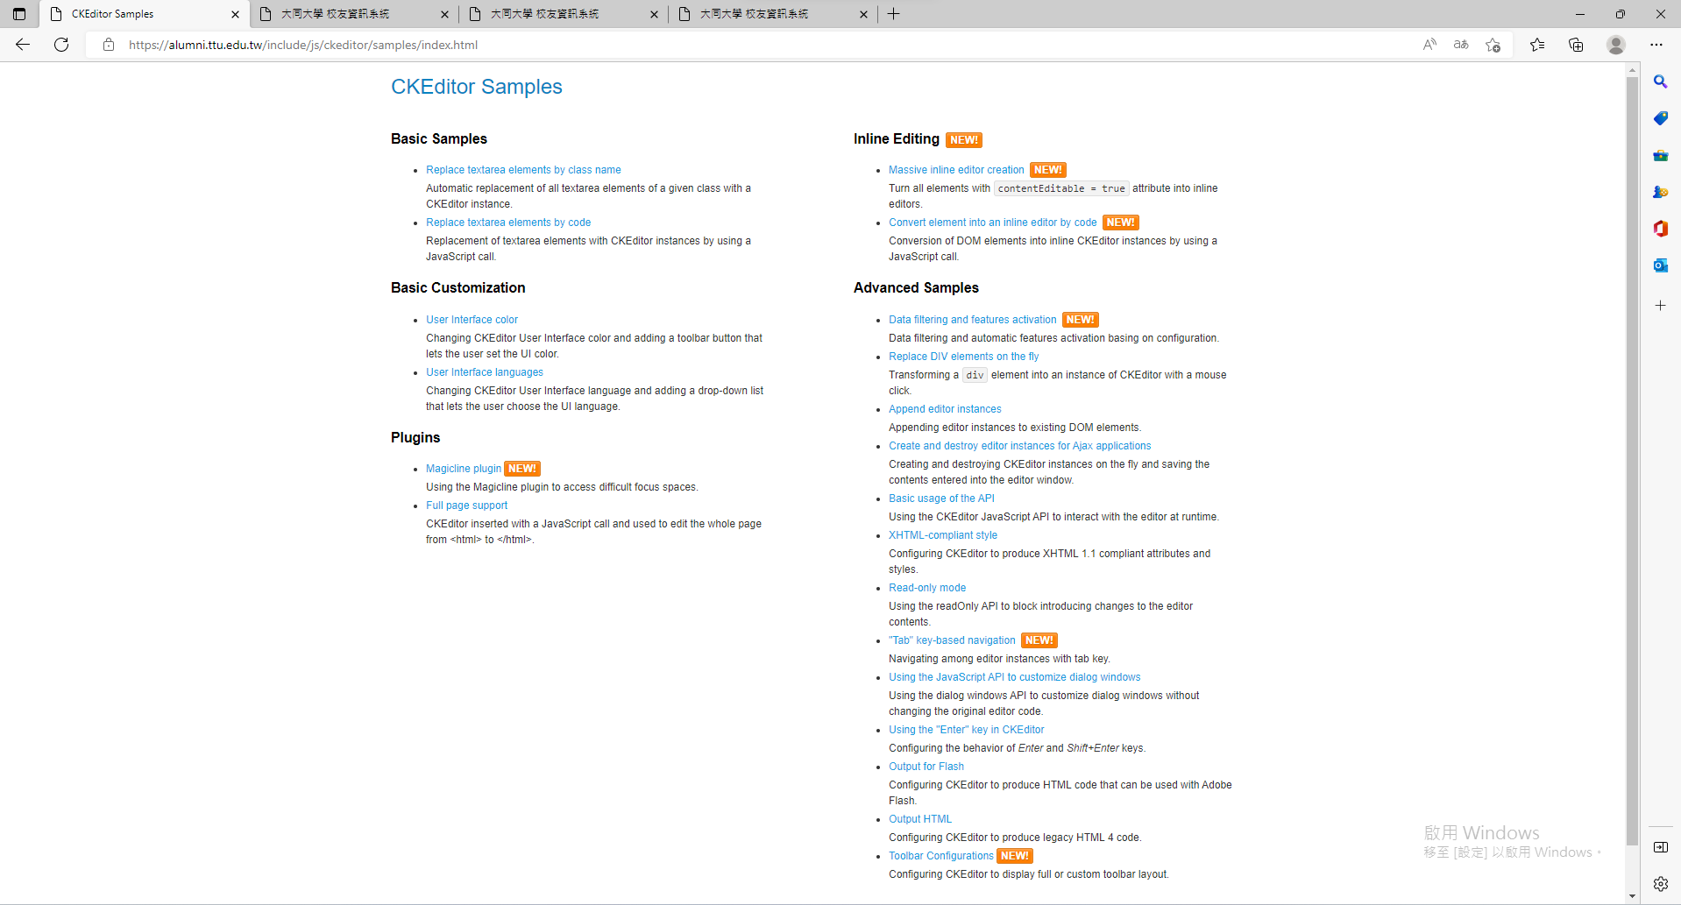The width and height of the screenshot is (1681, 905).
Task: Open the 'User Interface color' sample
Action: click(472, 320)
